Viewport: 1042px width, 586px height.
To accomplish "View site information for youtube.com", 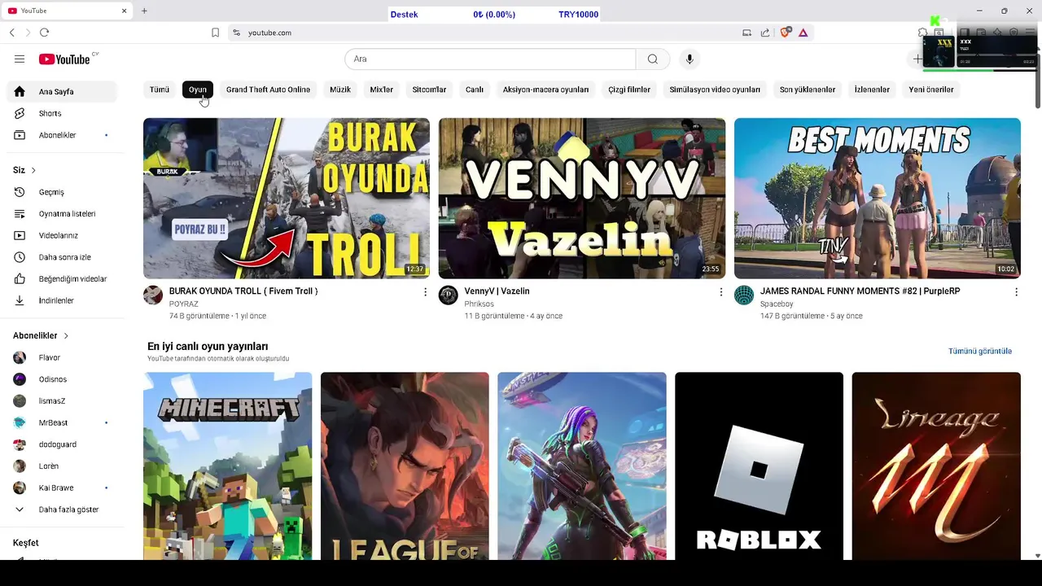I will tap(236, 33).
